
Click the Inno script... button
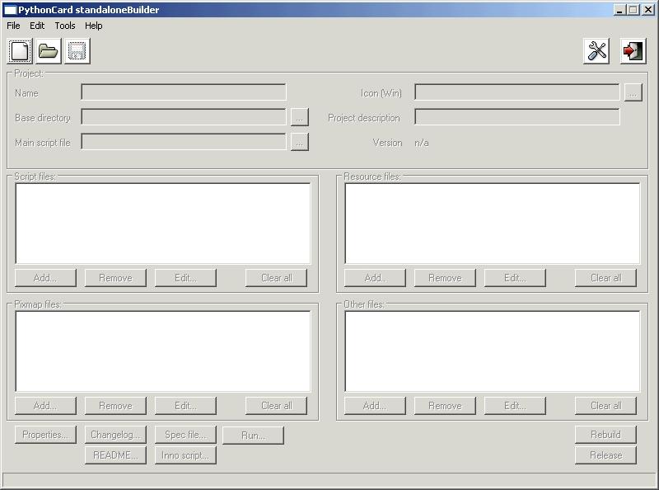(x=185, y=455)
